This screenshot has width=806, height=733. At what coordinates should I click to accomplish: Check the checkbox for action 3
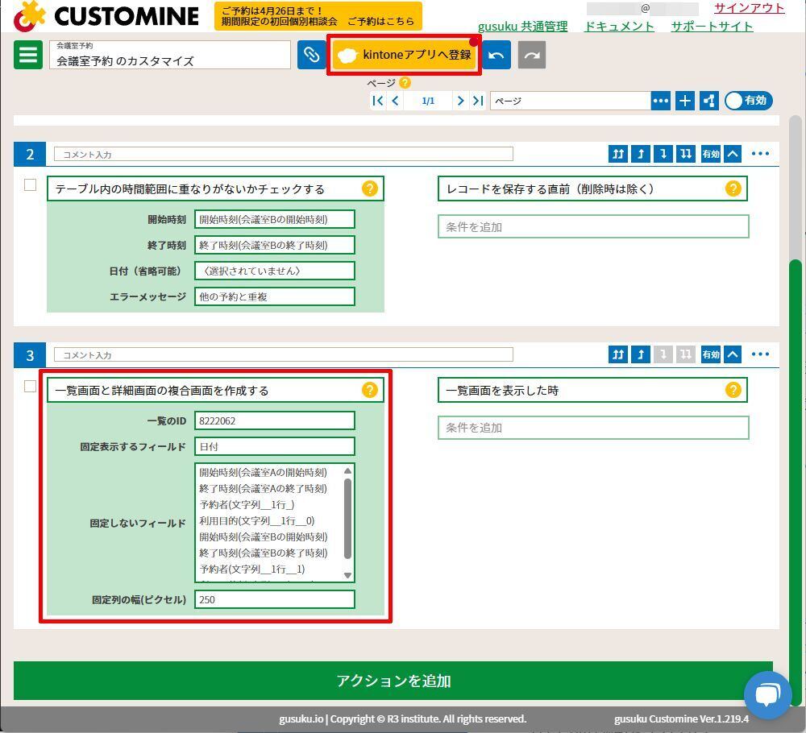click(31, 387)
